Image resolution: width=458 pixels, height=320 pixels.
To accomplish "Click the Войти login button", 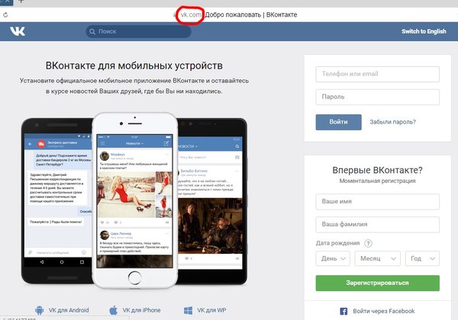I will point(338,122).
